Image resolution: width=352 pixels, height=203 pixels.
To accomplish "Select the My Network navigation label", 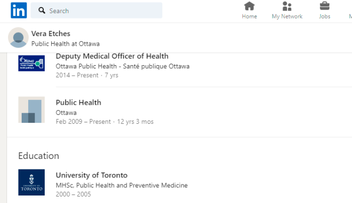I will 287,17.
